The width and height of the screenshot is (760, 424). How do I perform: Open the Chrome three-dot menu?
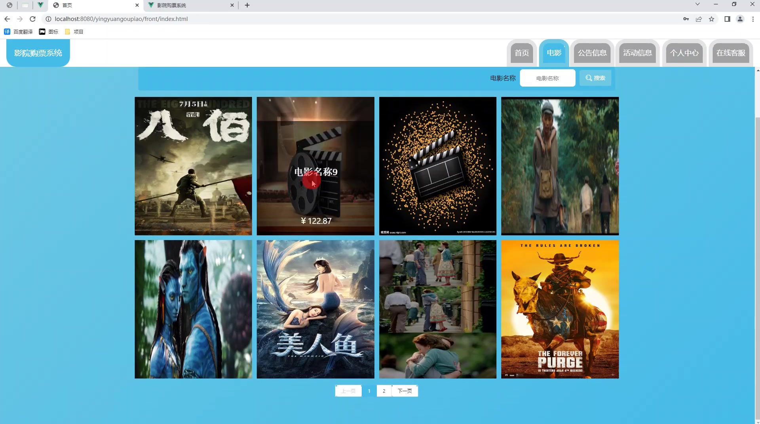(753, 19)
